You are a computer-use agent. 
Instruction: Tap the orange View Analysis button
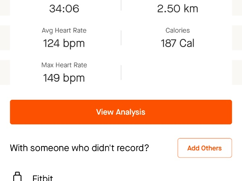click(x=121, y=112)
